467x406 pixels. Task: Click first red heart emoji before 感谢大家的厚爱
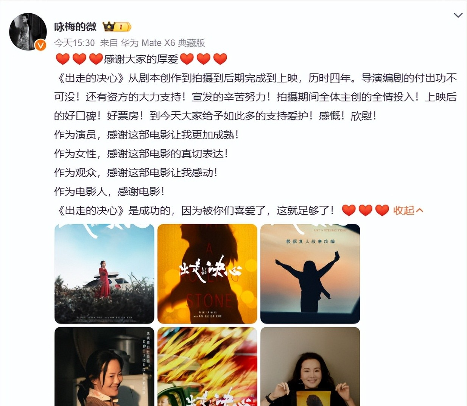click(63, 59)
